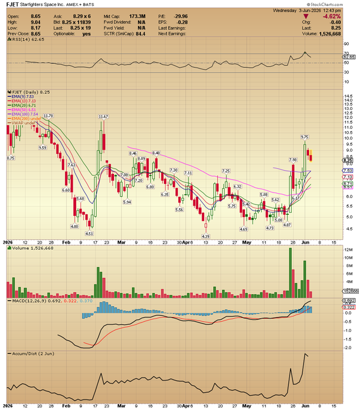
Task: Click the FJET (Daily) 8.25 legend entry
Action: 31,92
